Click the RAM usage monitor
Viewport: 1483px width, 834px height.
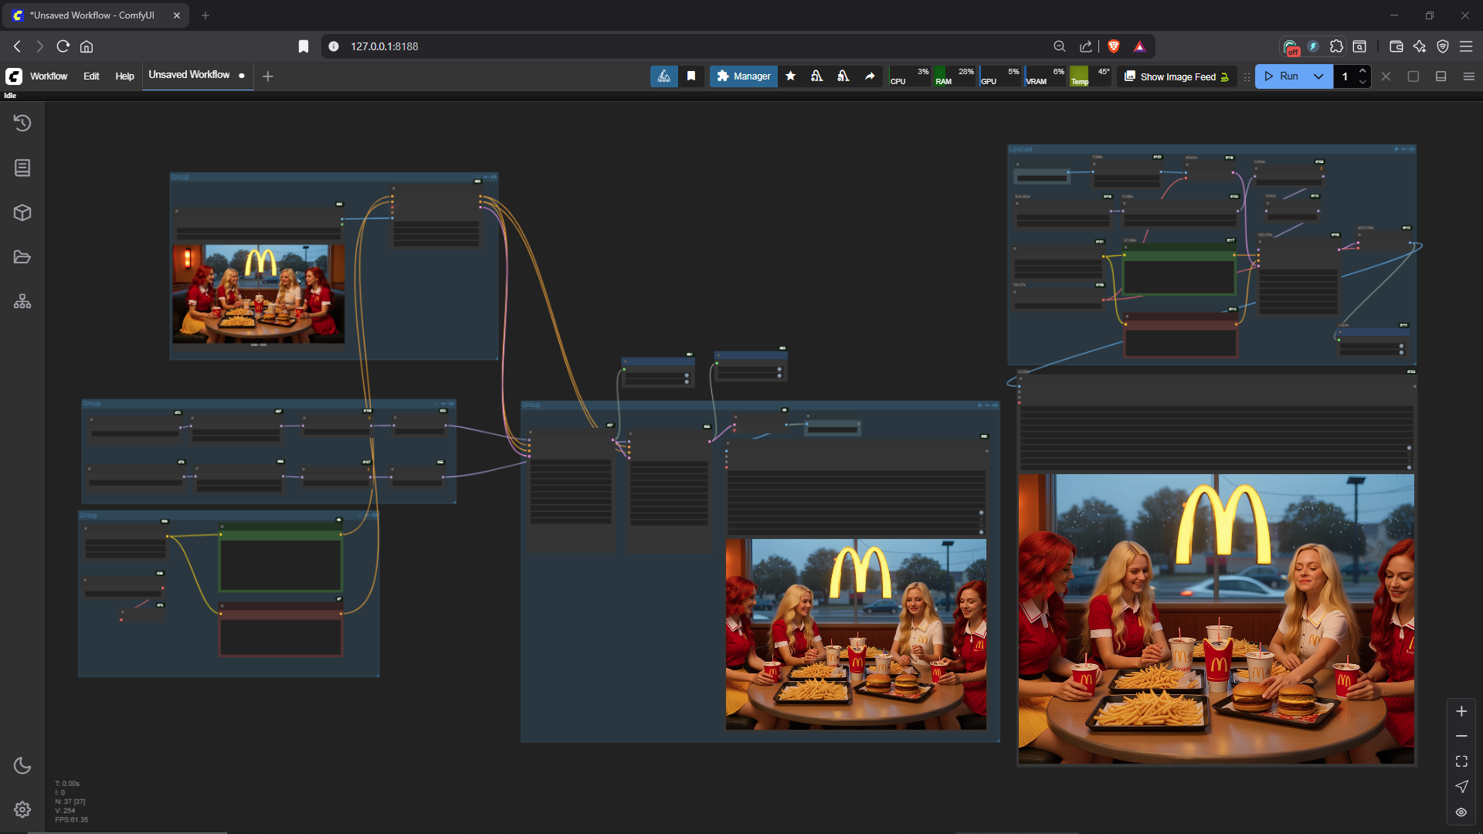pyautogui.click(x=955, y=76)
